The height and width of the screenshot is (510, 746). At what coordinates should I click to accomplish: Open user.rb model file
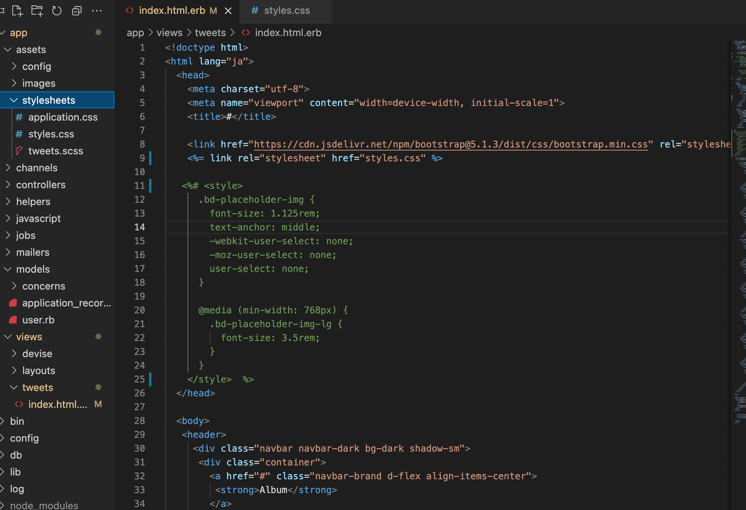pyautogui.click(x=57, y=320)
